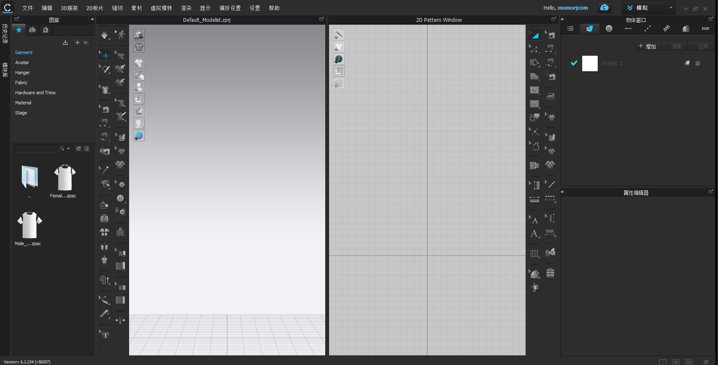Click the globe environment display icon
Viewport: 718px width, 365px height.
pos(139,136)
